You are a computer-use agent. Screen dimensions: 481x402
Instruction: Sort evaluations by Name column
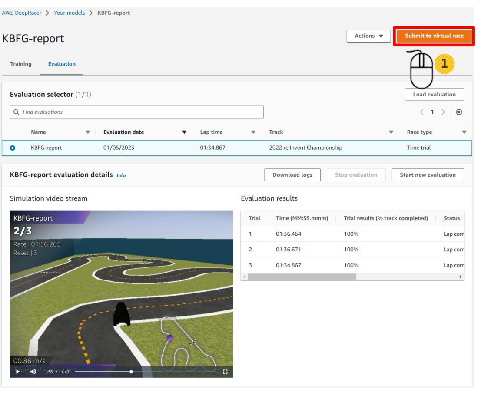point(88,132)
